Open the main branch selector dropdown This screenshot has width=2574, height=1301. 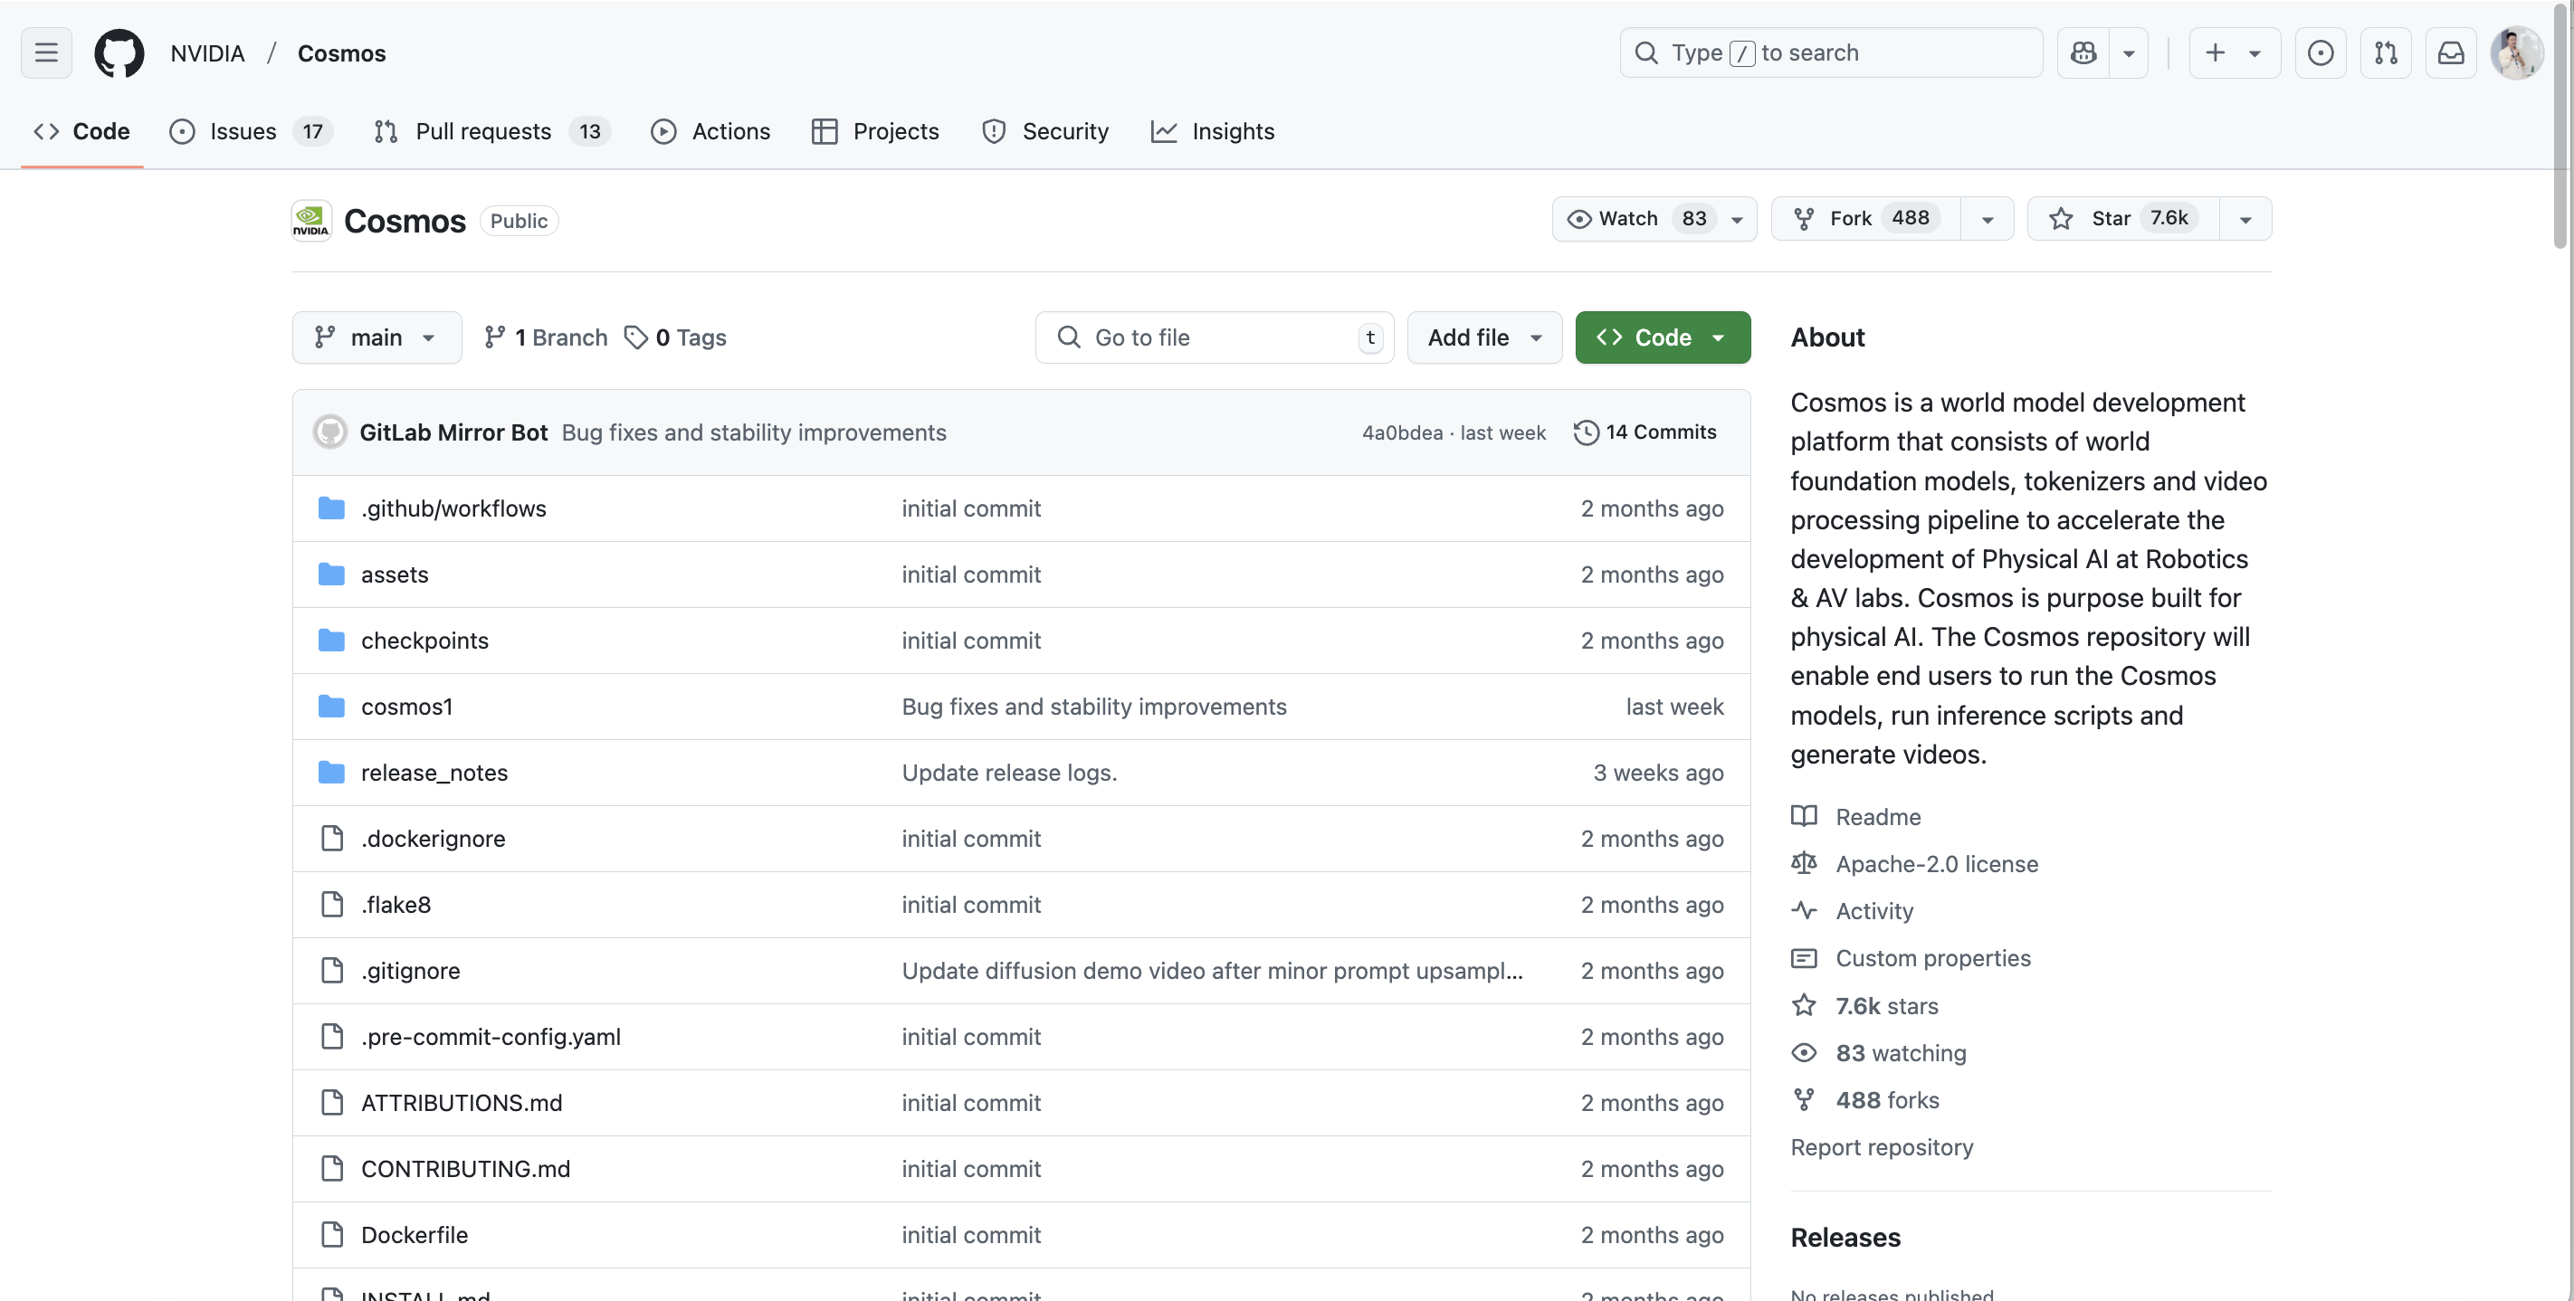(377, 337)
